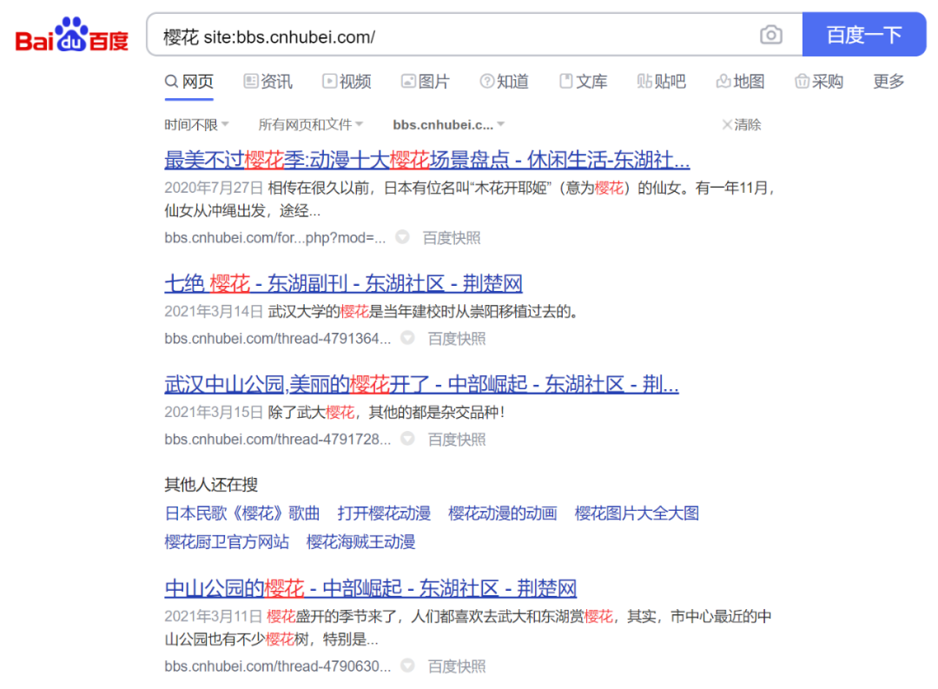The image size is (938, 689).
Task: Expand arrow icon beside for...php?mod= URL
Action: click(403, 237)
